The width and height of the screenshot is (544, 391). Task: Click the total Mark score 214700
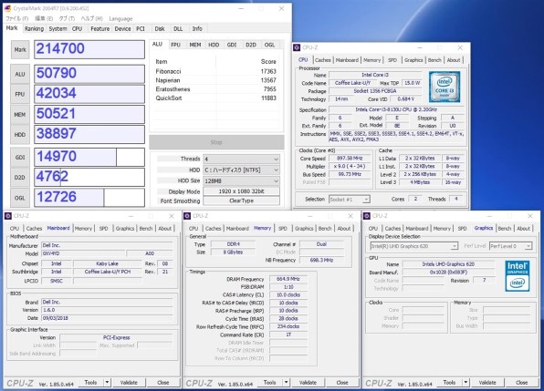tap(89, 49)
